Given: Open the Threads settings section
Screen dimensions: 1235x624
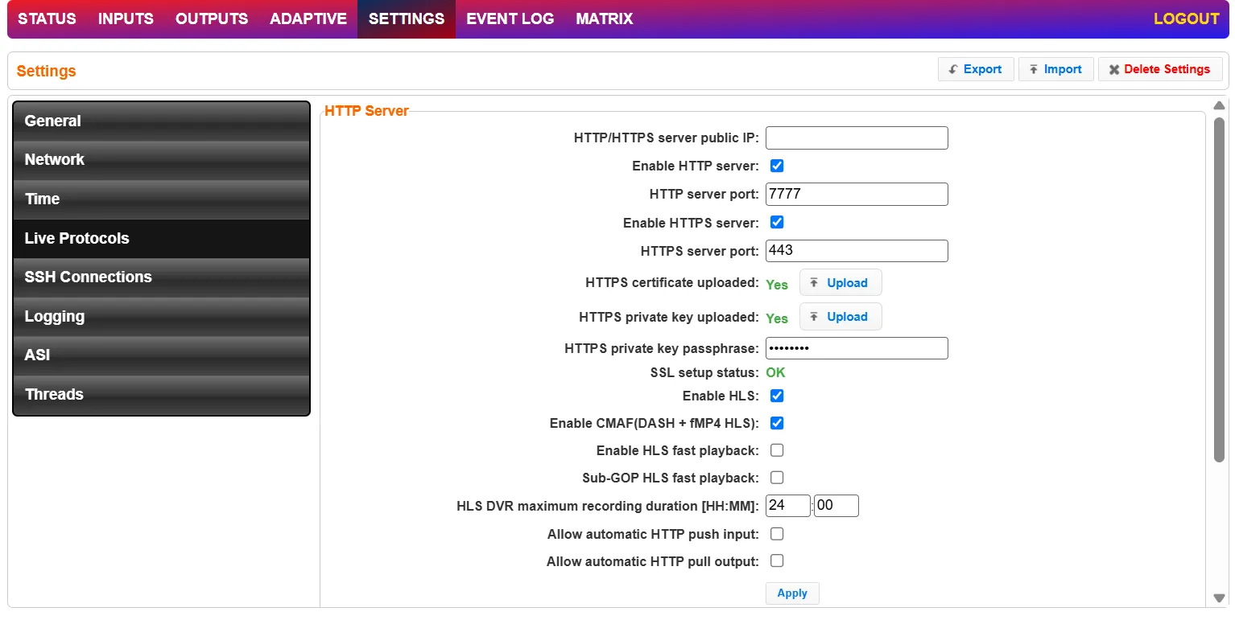Looking at the screenshot, I should 161,395.
